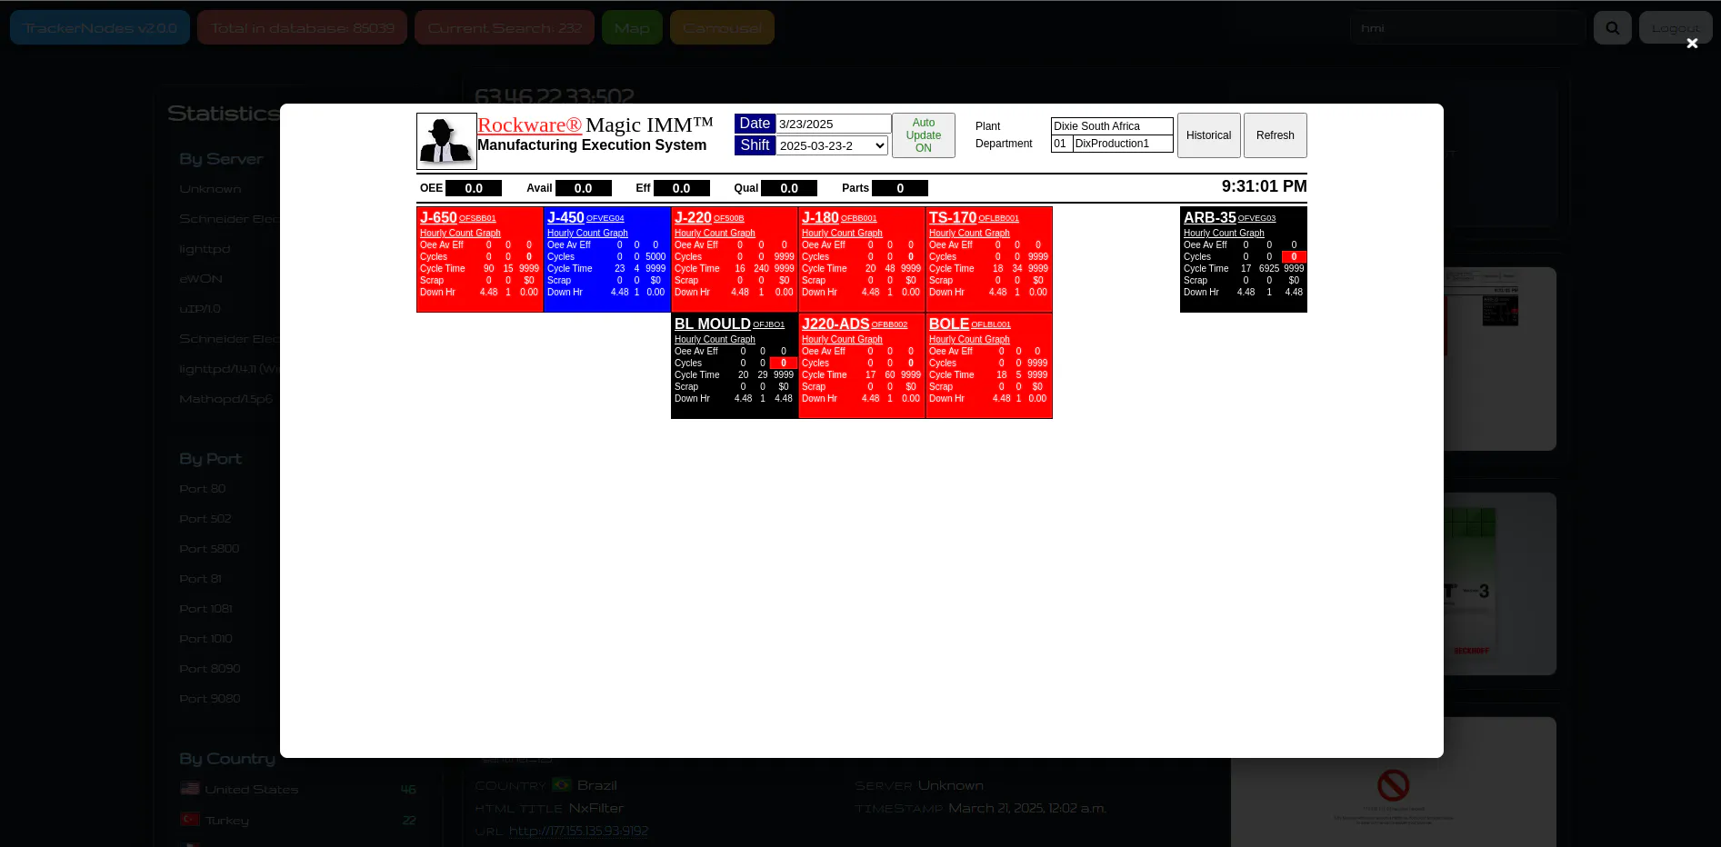
Task: Click Current Search: 232 button
Action: [x=505, y=28]
